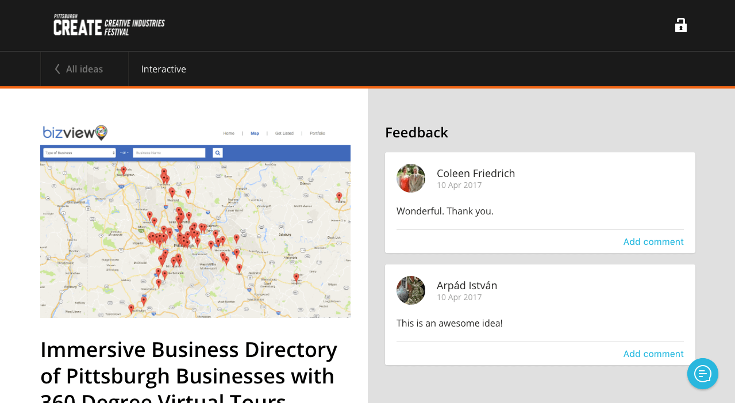This screenshot has width=735, height=403.
Task: Open the Type of Business dropdown
Action: [x=80, y=153]
